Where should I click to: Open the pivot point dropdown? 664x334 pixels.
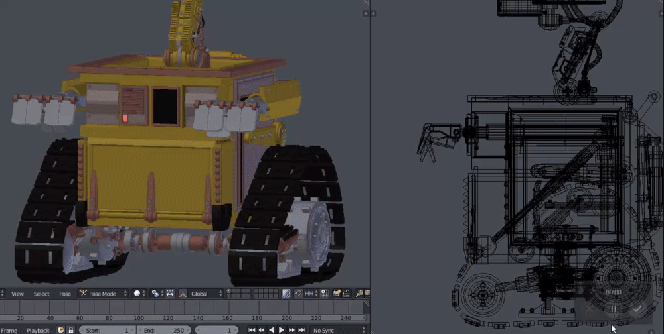pos(157,294)
